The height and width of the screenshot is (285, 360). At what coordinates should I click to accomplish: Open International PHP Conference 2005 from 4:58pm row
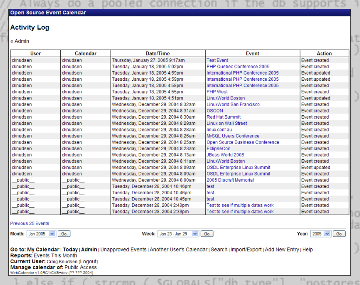point(242,86)
